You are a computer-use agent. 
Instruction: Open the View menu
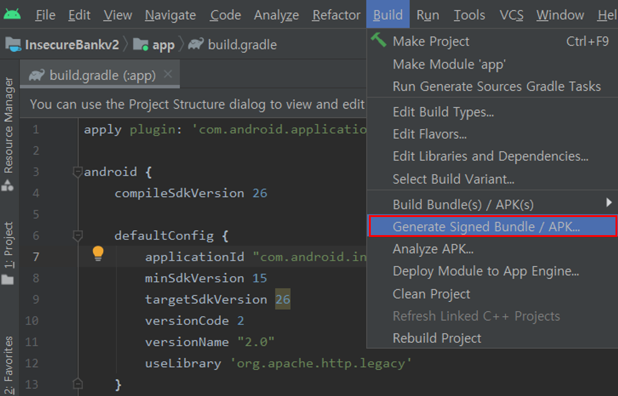[x=117, y=15]
